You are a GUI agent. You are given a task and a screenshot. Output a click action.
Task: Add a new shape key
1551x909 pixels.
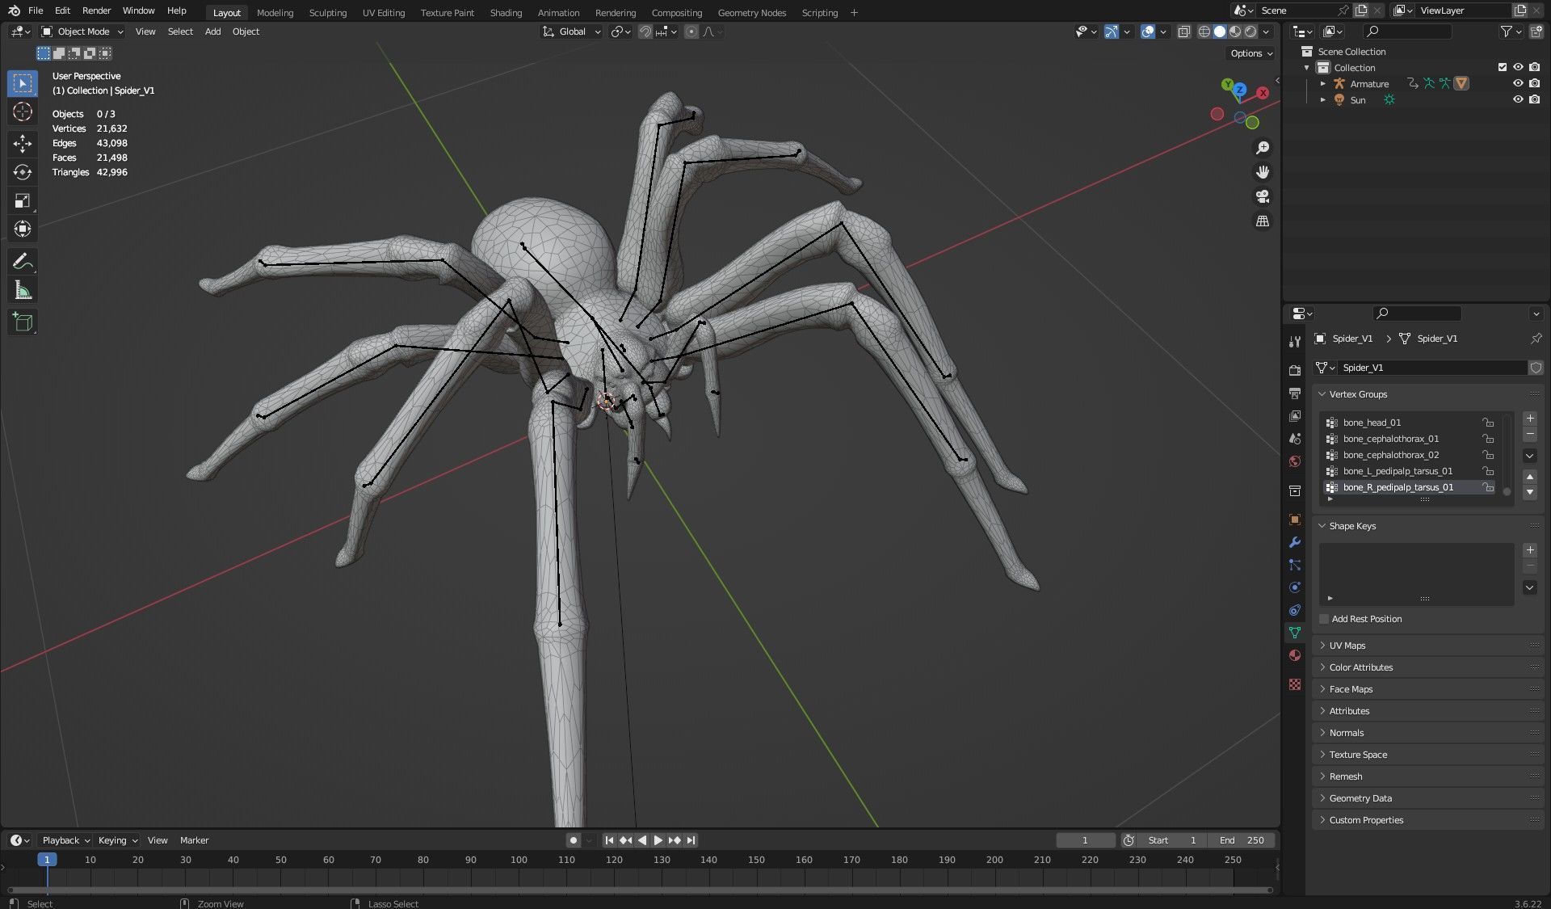[1530, 550]
